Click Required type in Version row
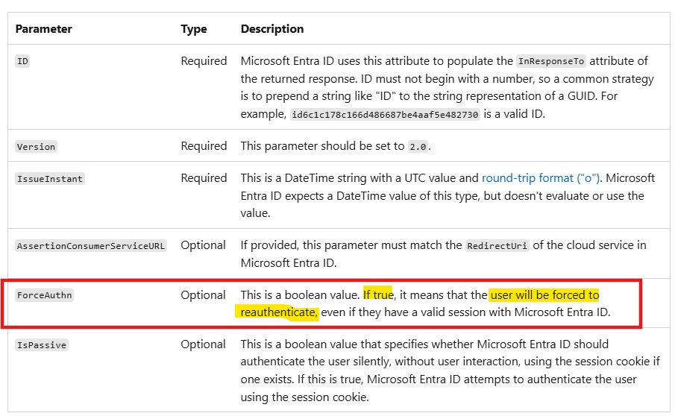 (204, 146)
